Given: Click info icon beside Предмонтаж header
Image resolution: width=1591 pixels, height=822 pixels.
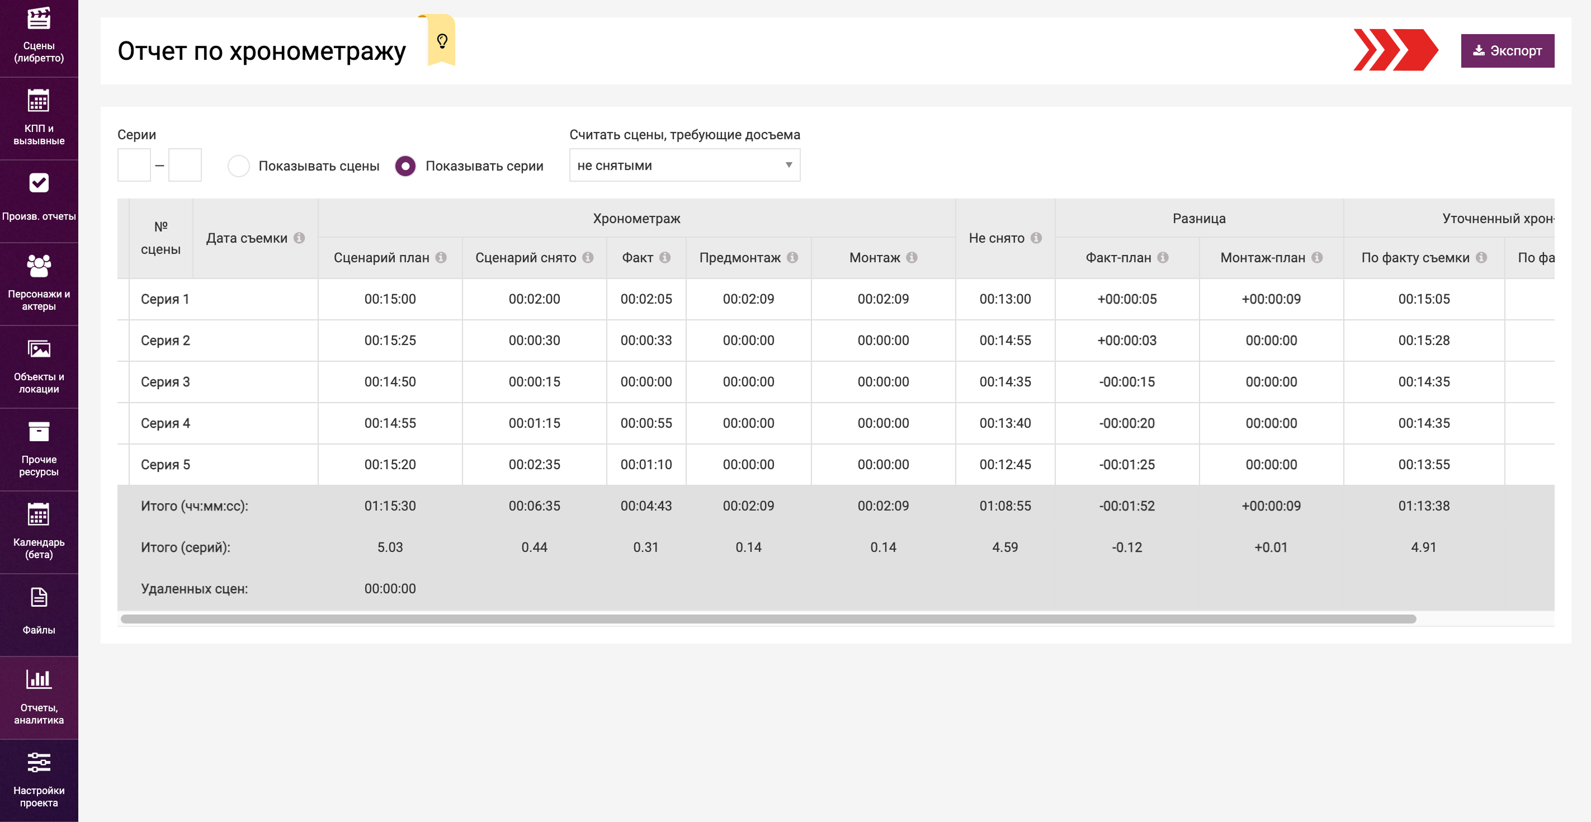Looking at the screenshot, I should (x=792, y=258).
